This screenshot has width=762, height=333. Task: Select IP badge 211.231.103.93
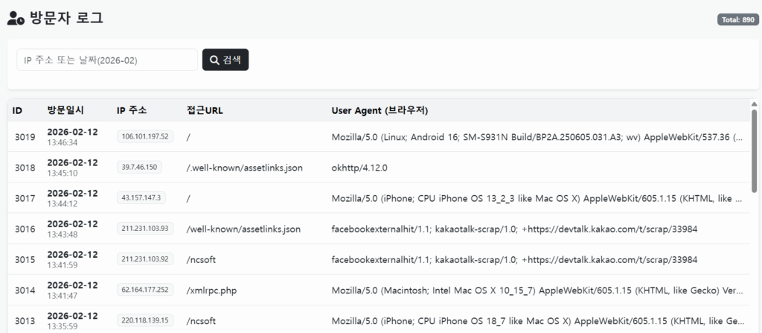click(145, 229)
